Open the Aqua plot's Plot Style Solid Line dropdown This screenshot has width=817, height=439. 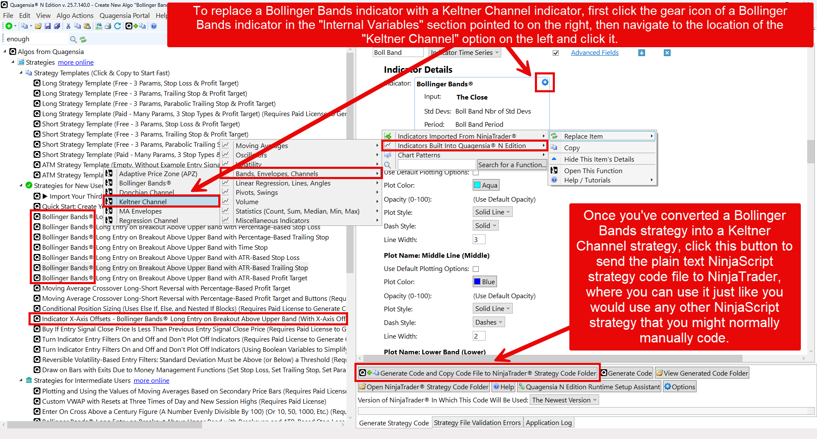[x=492, y=212]
